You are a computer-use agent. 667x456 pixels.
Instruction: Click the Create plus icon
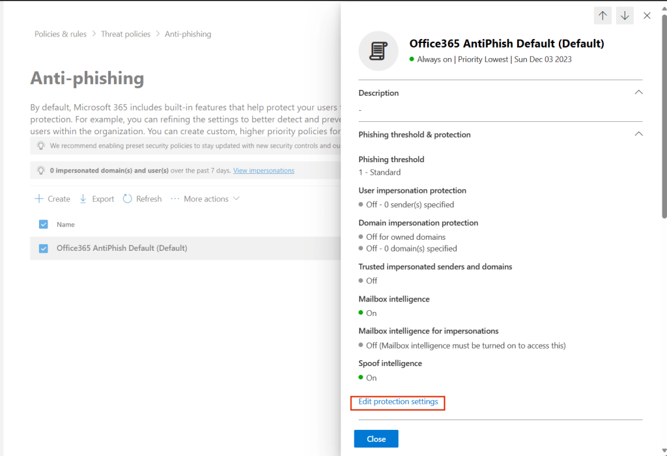[39, 199]
